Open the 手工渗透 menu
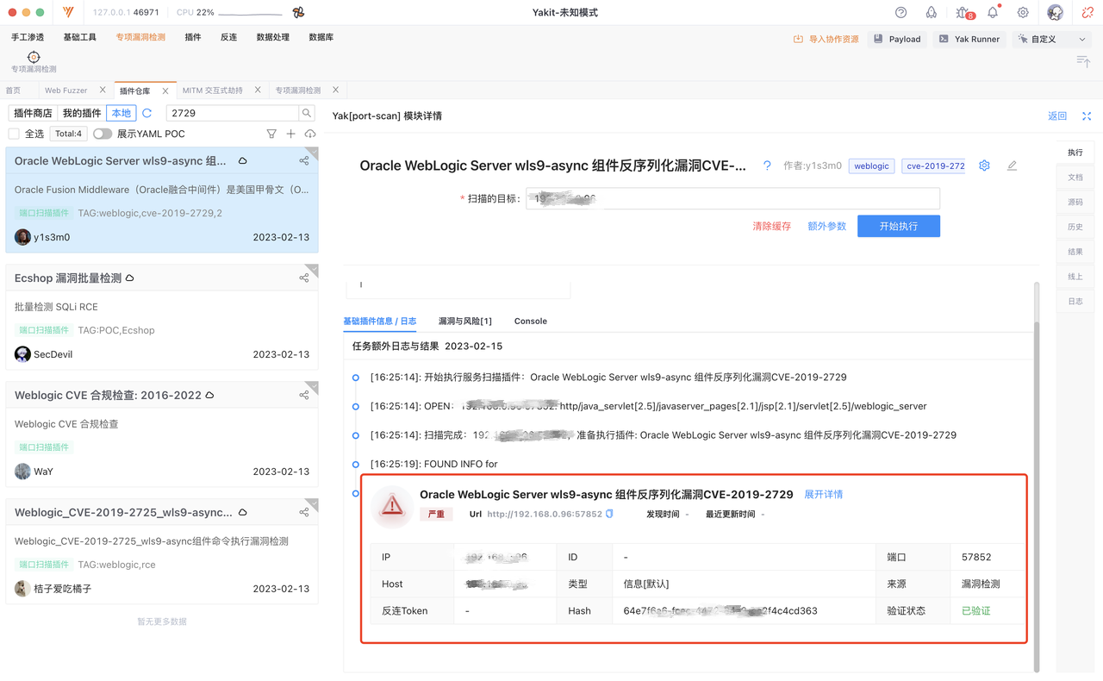1103x681 pixels. 28,37
